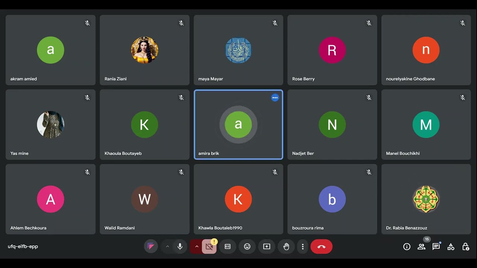Select maya Mayar's profile picture

238,50
